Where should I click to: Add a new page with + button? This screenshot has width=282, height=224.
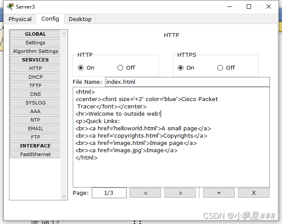pyautogui.click(x=219, y=193)
